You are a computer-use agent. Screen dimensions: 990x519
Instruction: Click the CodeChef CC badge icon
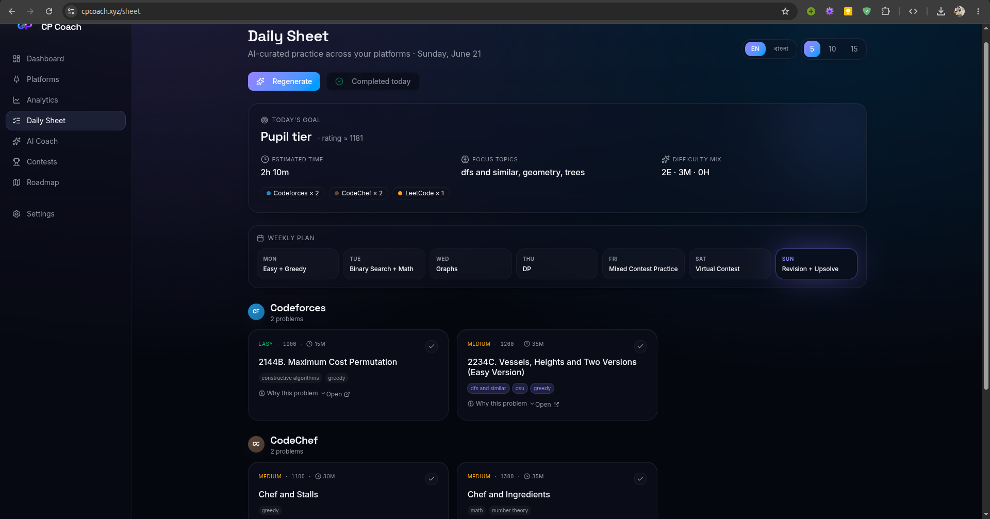coord(256,444)
